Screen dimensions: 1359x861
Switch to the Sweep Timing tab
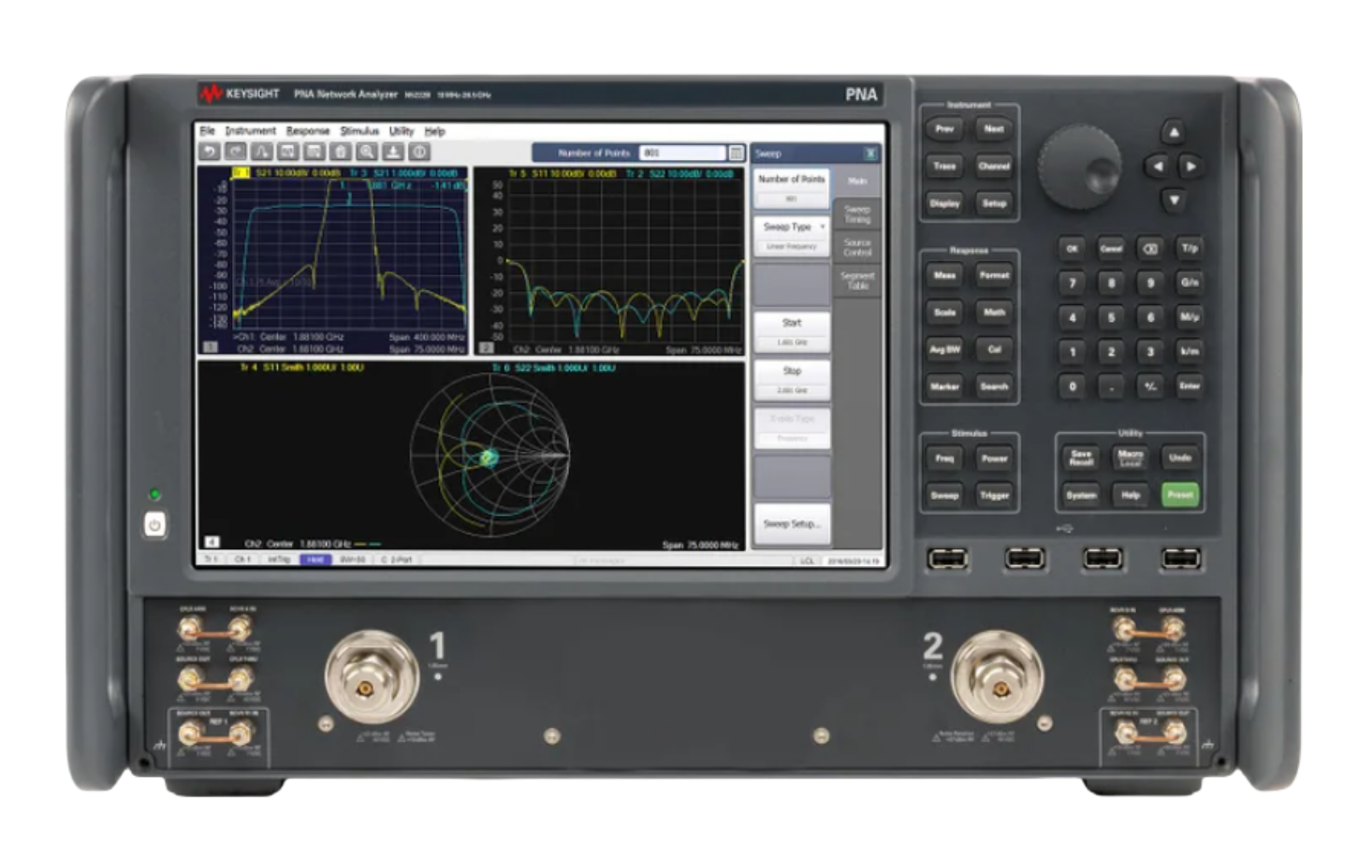[x=856, y=214]
